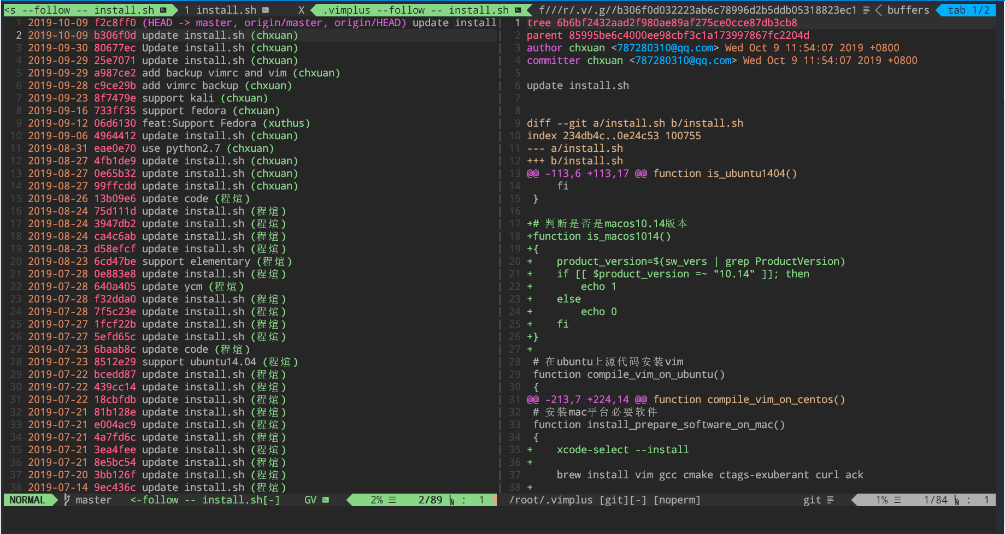Click the lines icon next to 1%

[897, 500]
